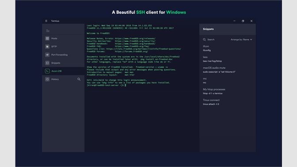Screen dimensions: 297x167
Task: Click the SFTP folder icon
Action: 47,46
